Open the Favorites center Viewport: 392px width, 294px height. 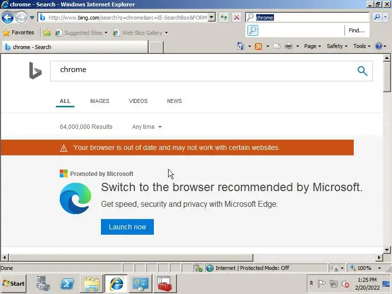pos(18,32)
